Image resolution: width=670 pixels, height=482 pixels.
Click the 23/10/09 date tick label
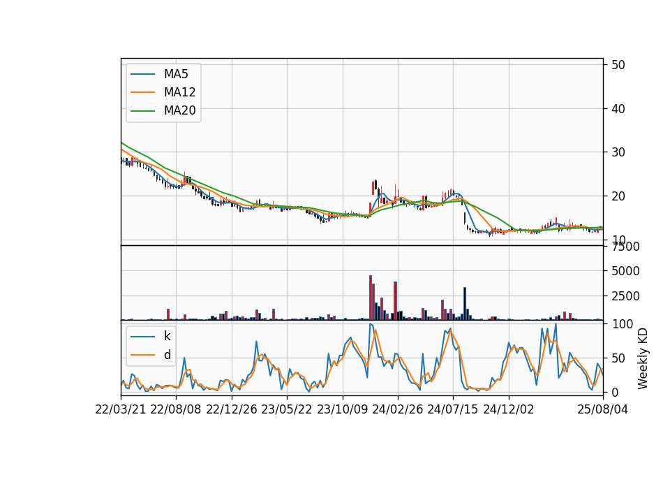click(342, 409)
